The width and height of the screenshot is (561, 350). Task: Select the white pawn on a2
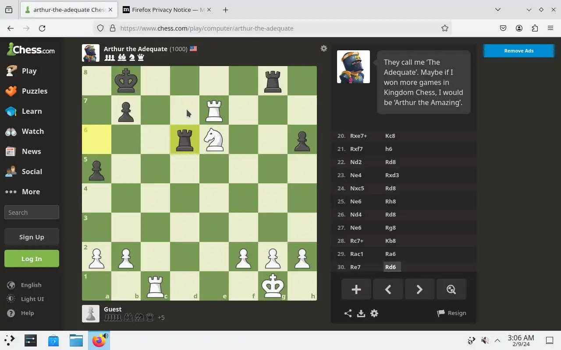[x=96, y=256]
